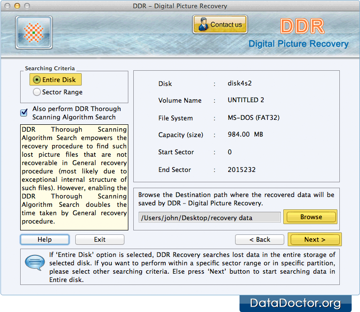360x312 pixels.
Task: Click the DDR orange starburst logo icon
Action: click(34, 32)
